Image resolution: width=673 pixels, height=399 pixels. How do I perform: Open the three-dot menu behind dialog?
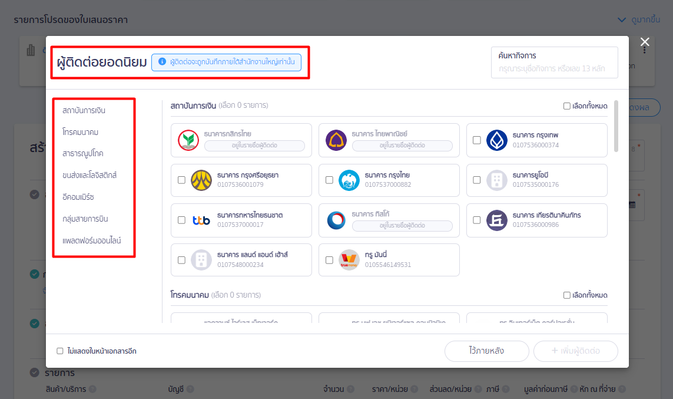(x=644, y=50)
